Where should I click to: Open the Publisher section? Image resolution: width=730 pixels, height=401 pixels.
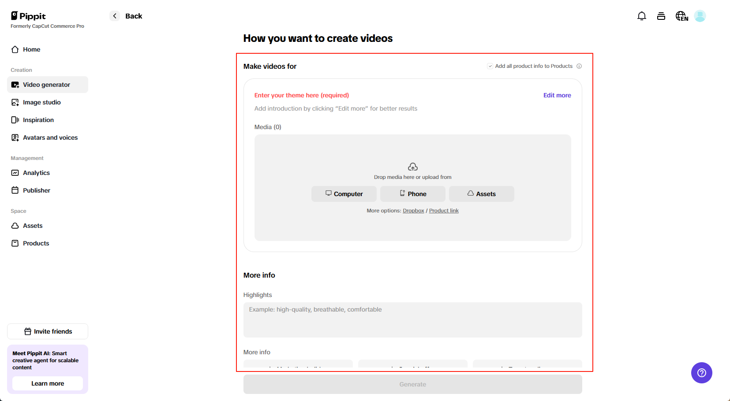pos(37,190)
